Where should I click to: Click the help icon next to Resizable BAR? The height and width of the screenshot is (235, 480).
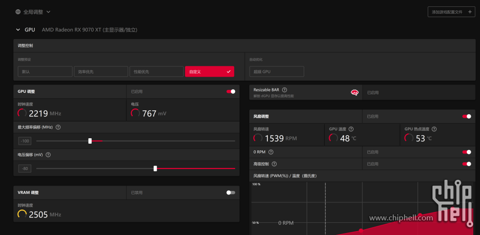[x=285, y=90]
